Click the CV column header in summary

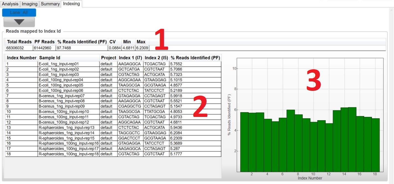[x=112, y=42]
